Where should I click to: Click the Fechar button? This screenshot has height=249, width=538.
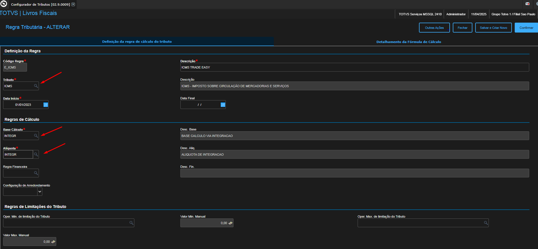(x=462, y=28)
